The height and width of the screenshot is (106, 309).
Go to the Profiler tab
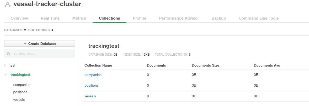click(x=140, y=18)
